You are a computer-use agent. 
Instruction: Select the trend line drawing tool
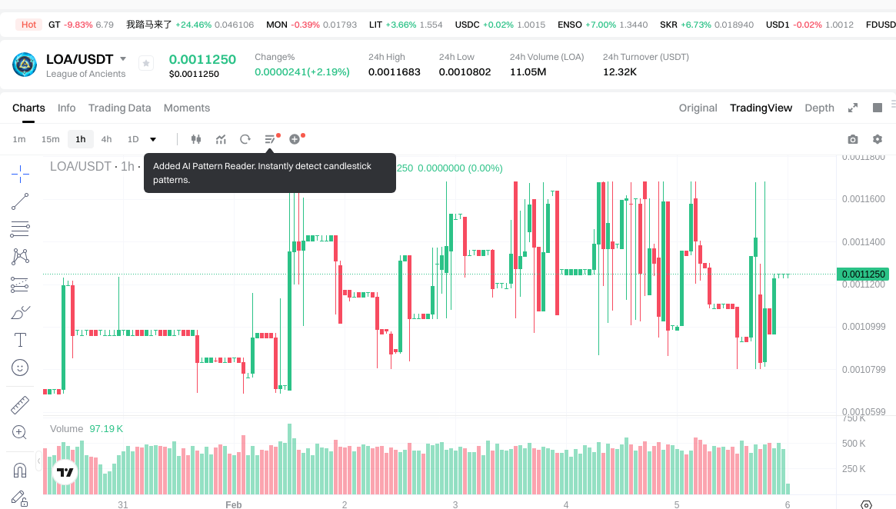(20, 201)
